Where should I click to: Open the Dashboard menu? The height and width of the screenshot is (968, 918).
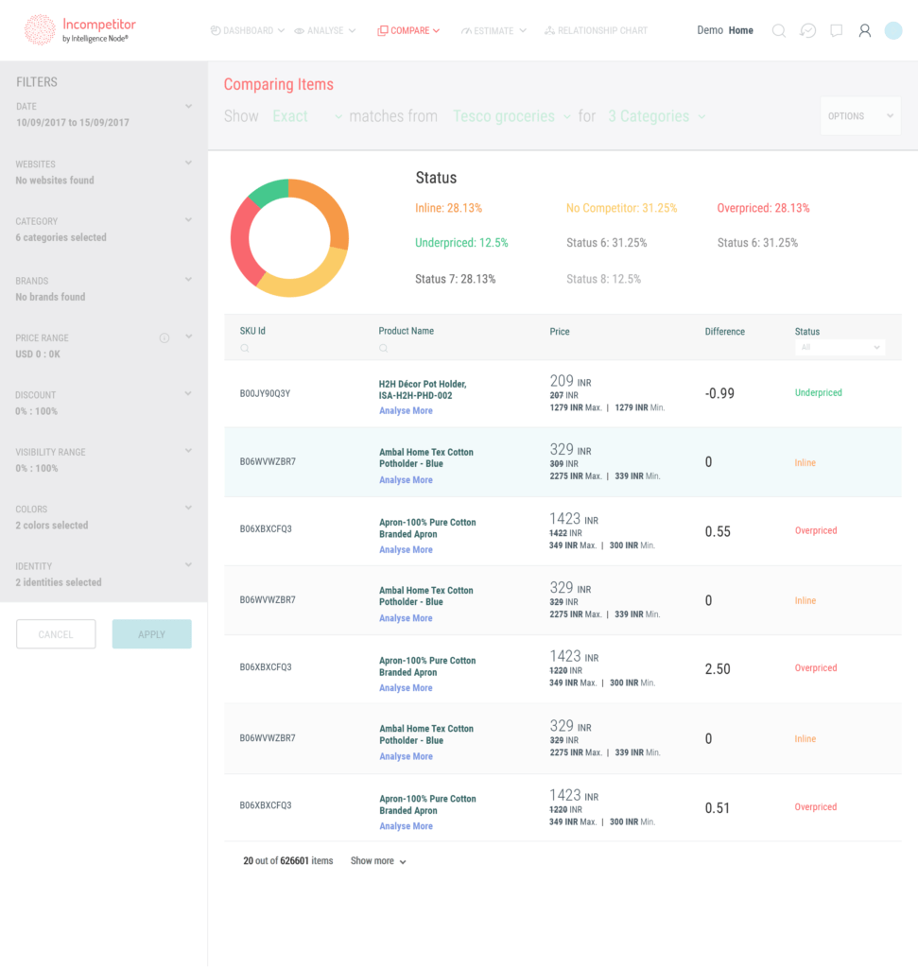pyautogui.click(x=247, y=30)
